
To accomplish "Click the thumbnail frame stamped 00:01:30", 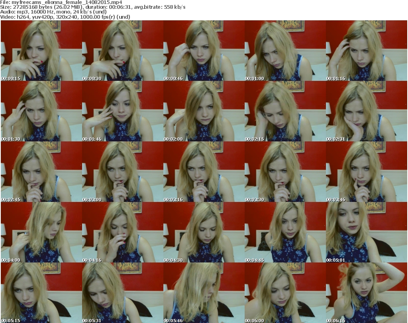I will tap(41, 111).
